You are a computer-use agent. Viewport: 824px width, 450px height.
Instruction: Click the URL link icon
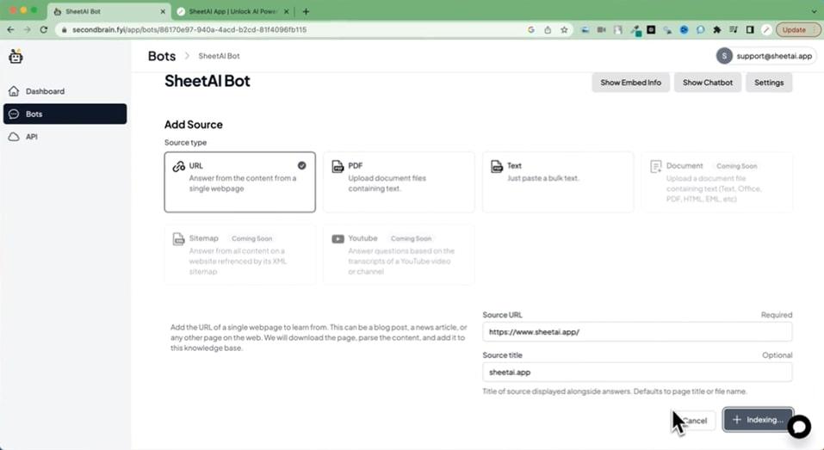(179, 166)
